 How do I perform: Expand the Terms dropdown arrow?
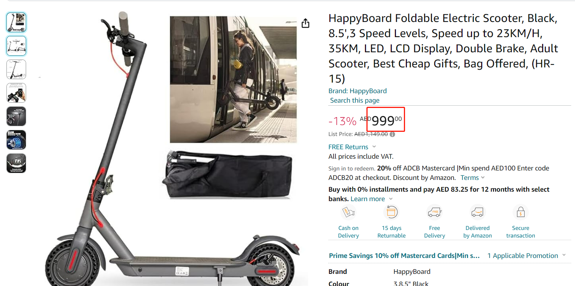(483, 178)
